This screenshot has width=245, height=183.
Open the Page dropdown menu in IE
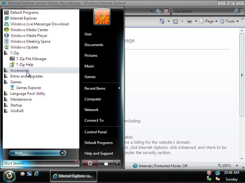[x=209, y=21]
